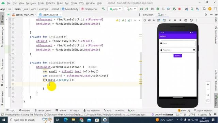Click the Make Project hammer icon
This screenshot has width=218, height=123.
click(x=103, y=9)
